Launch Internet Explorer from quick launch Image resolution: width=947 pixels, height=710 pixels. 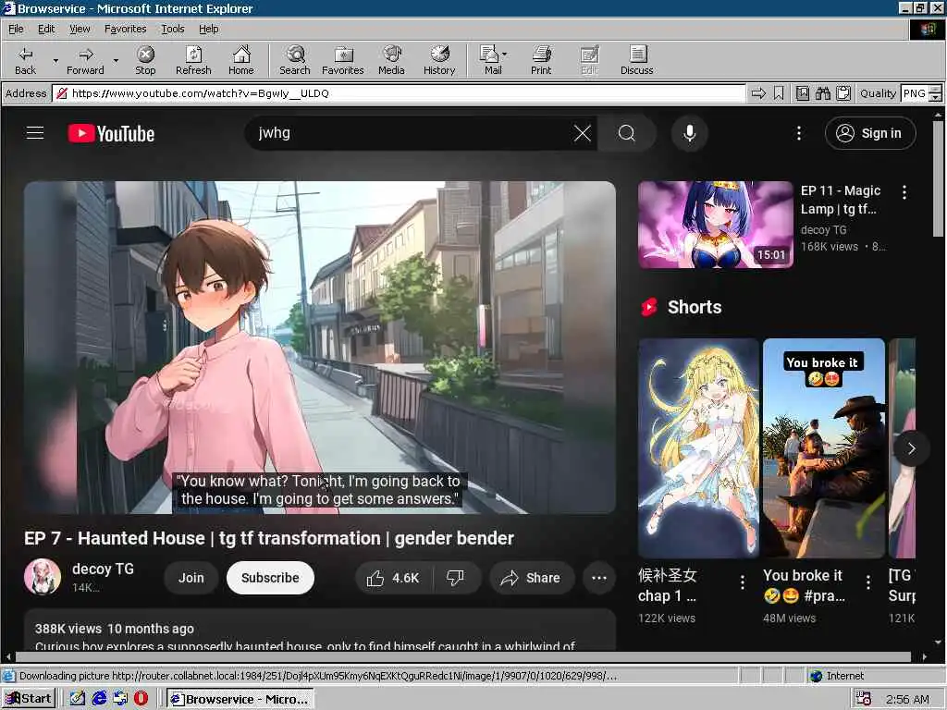[x=99, y=699]
